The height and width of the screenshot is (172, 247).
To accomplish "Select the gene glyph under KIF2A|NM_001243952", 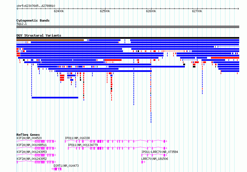I will (36, 162).
